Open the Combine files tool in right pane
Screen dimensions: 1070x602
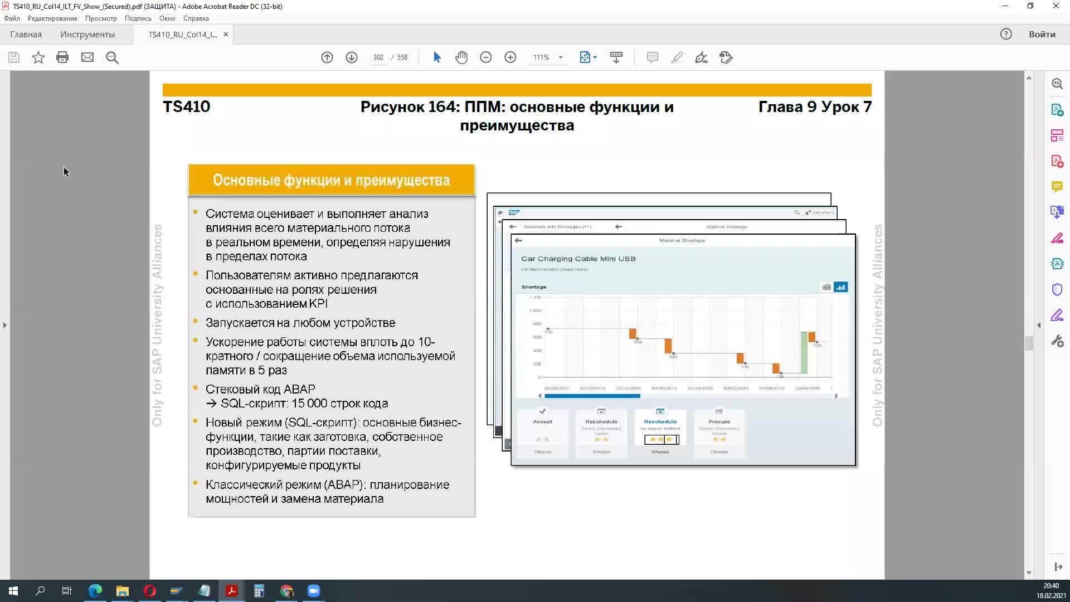[1057, 212]
